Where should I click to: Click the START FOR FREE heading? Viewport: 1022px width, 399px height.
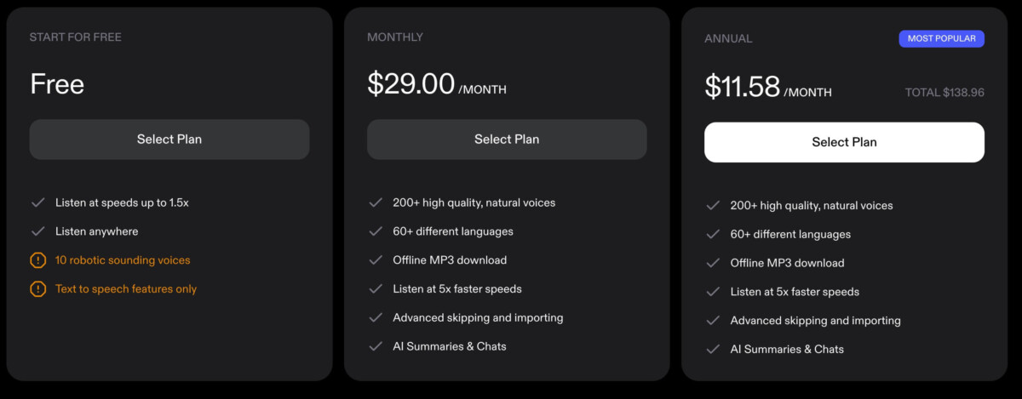(x=76, y=37)
